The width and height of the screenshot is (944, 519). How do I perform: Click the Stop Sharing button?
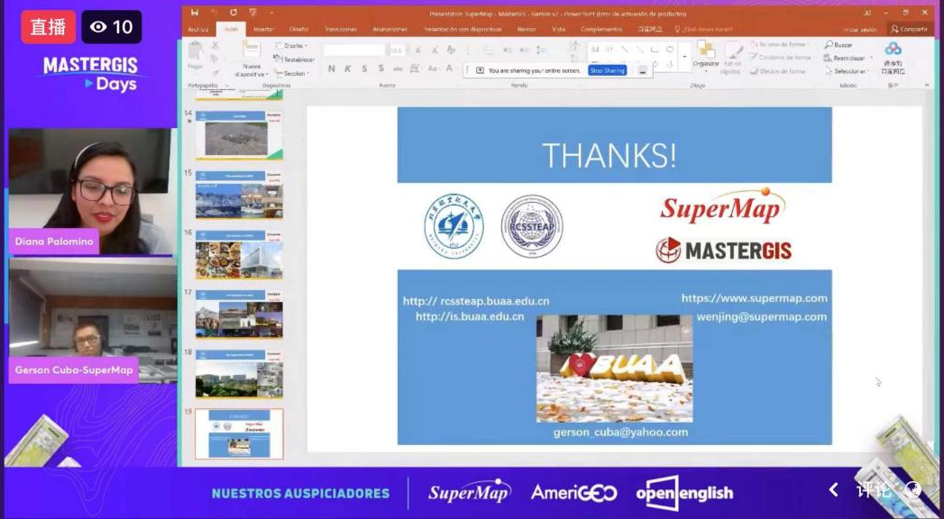607,70
